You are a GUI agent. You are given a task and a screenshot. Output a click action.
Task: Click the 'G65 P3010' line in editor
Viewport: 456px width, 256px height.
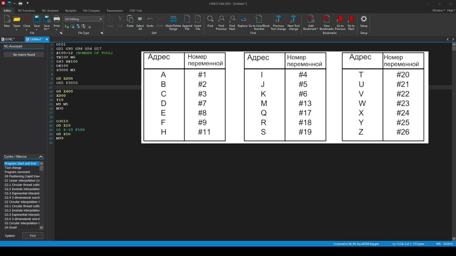(x=67, y=83)
